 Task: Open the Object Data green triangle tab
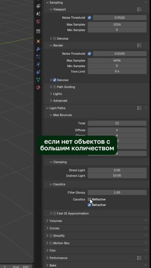38,80
